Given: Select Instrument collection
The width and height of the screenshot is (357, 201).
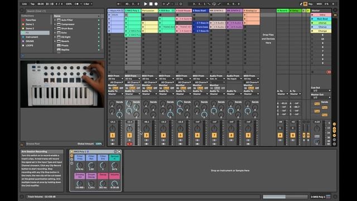Looking at the screenshot, I should [x=32, y=37].
